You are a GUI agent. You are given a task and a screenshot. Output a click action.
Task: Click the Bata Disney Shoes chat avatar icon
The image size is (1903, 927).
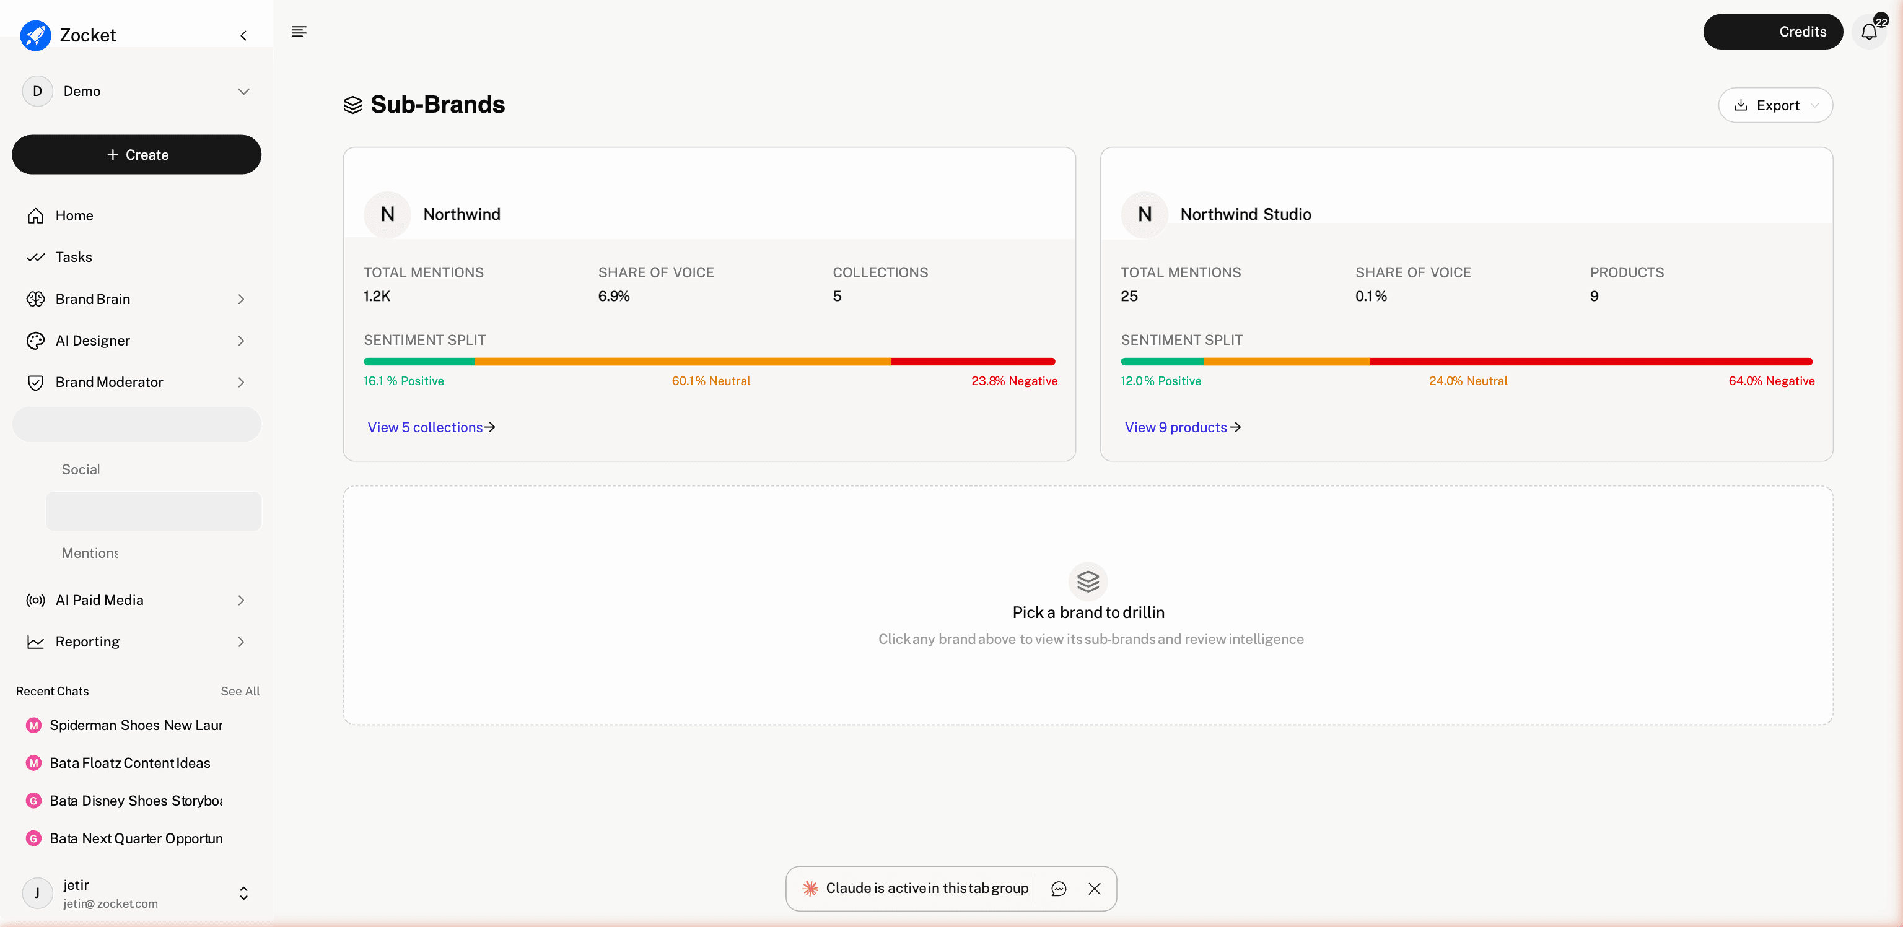click(x=33, y=801)
